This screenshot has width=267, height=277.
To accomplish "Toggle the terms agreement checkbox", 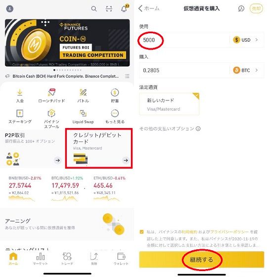I will (141, 231).
